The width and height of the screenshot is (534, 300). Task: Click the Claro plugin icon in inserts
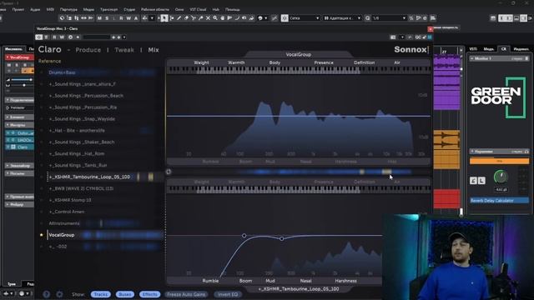pos(13,147)
